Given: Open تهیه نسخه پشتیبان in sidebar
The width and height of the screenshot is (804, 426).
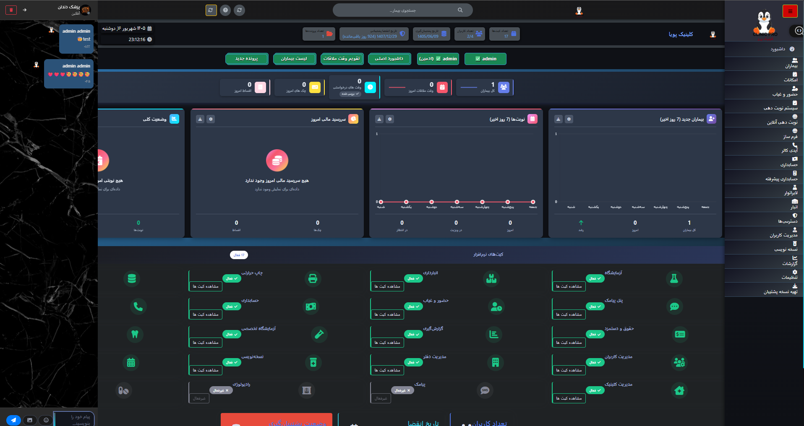Looking at the screenshot, I should (764, 289).
